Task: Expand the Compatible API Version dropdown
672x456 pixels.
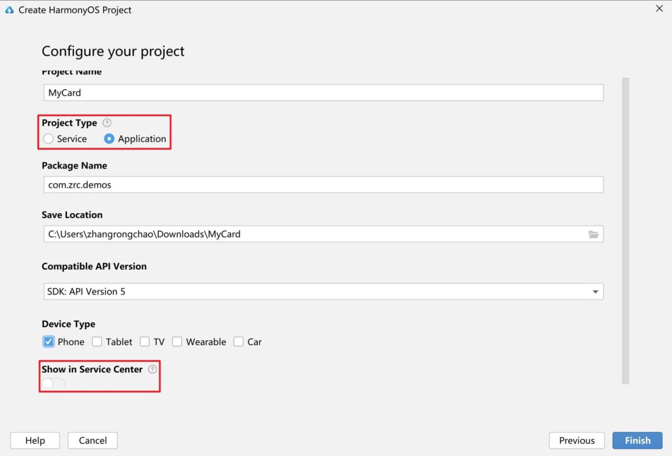Action: [595, 292]
